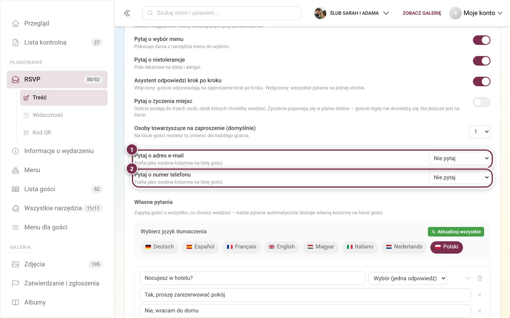Image resolution: width=510 pixels, height=318 pixels.
Task: Click the Menu dla gości hamburger icon
Action: (16, 228)
